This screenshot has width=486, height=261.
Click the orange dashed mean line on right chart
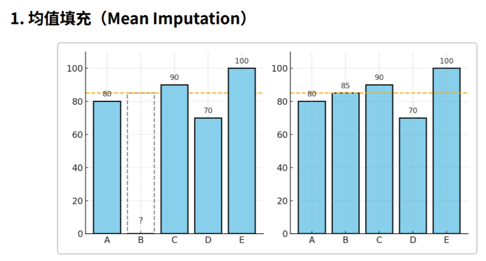pos(379,93)
